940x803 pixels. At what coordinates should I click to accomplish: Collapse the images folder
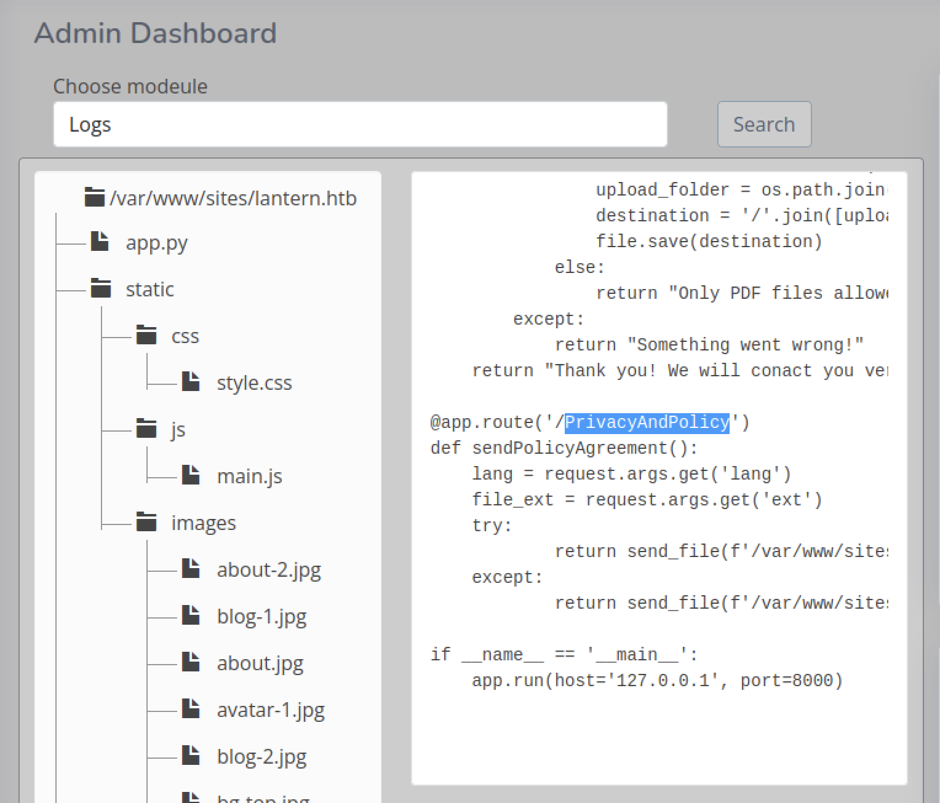point(146,522)
